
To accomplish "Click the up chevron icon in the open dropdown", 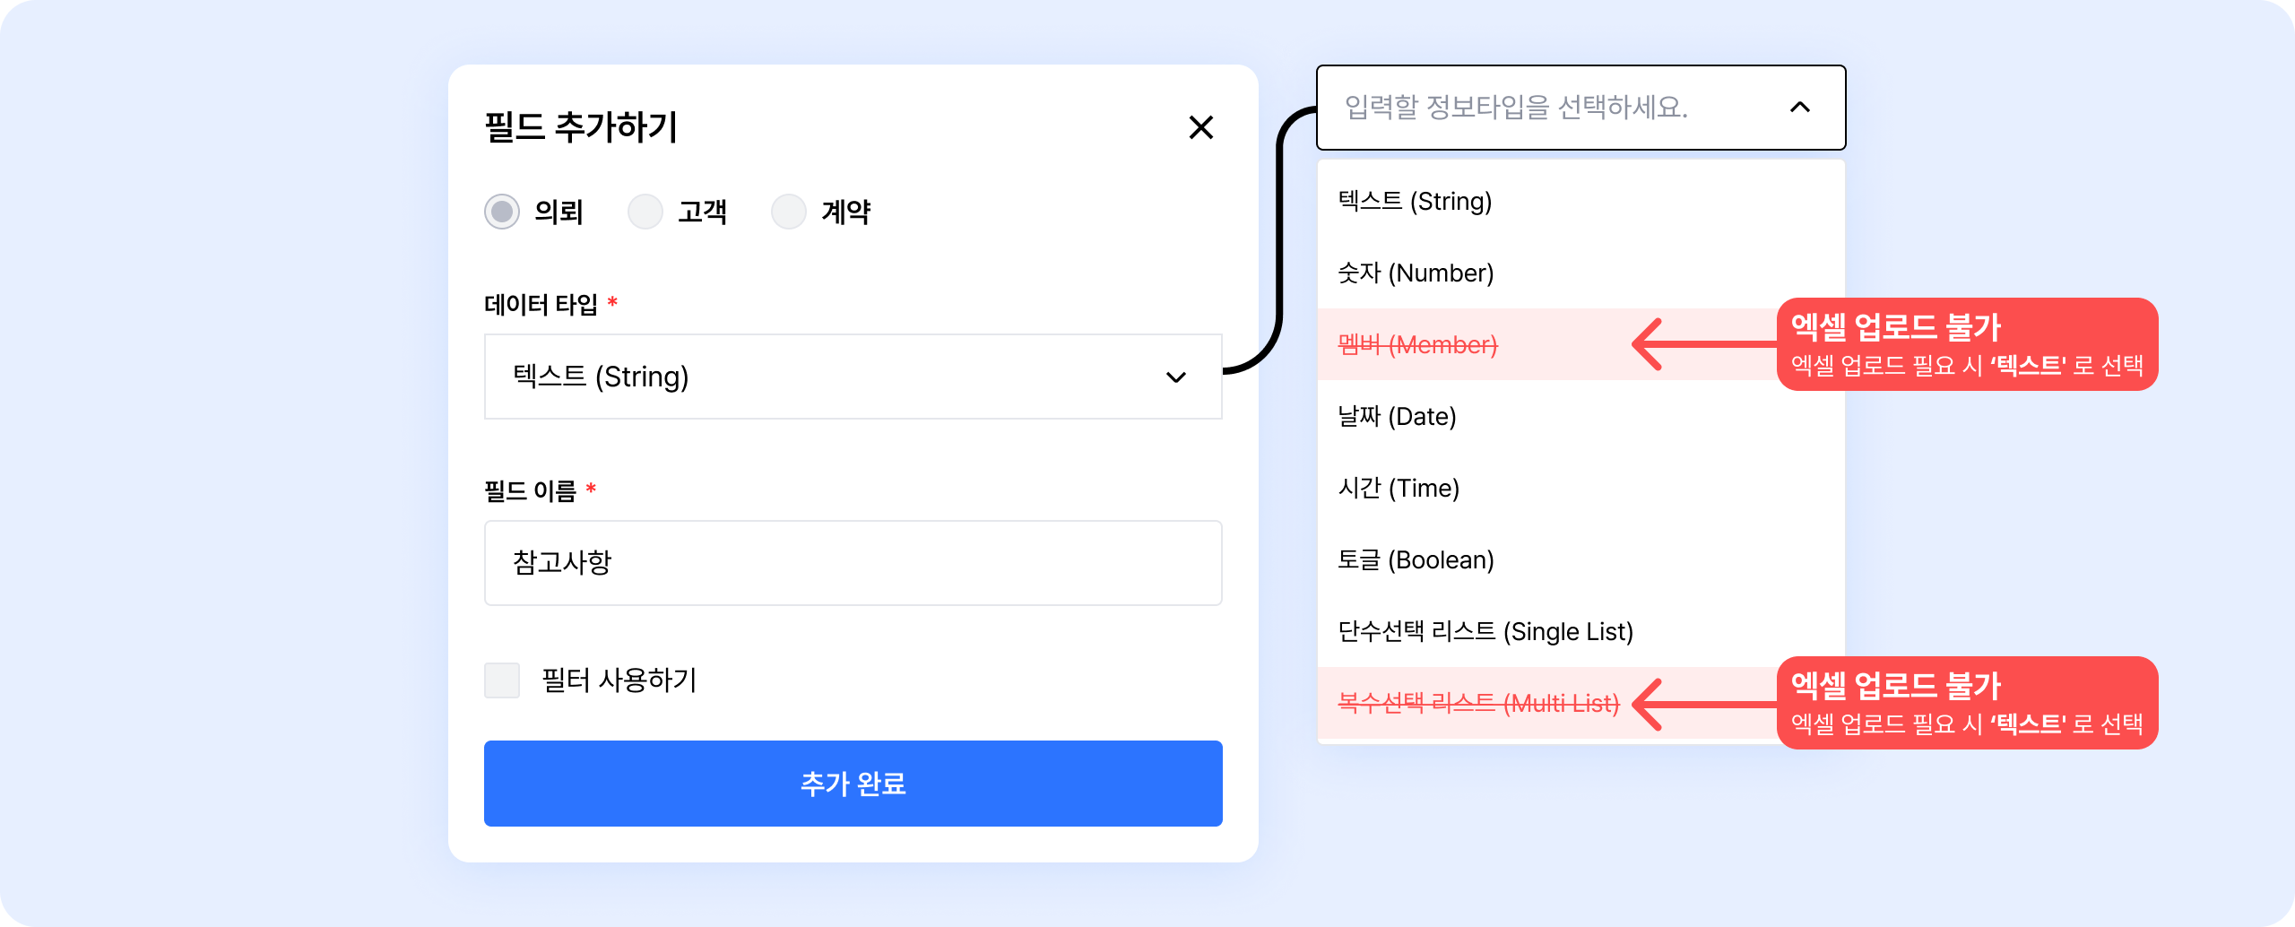I will [1799, 108].
